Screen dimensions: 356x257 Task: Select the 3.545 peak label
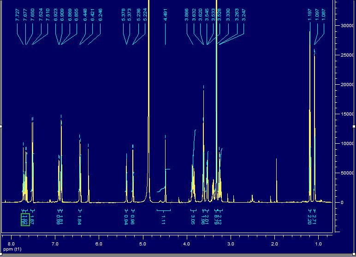207,15
